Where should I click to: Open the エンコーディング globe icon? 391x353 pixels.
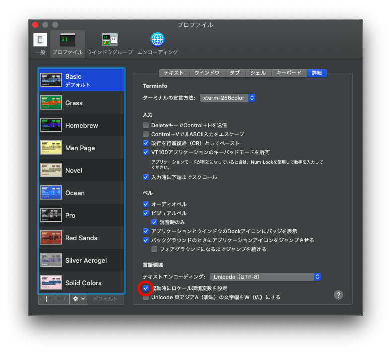(157, 40)
